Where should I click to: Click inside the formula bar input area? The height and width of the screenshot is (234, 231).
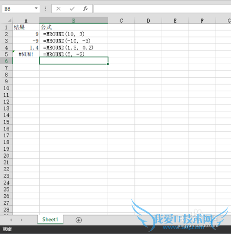[163, 9]
